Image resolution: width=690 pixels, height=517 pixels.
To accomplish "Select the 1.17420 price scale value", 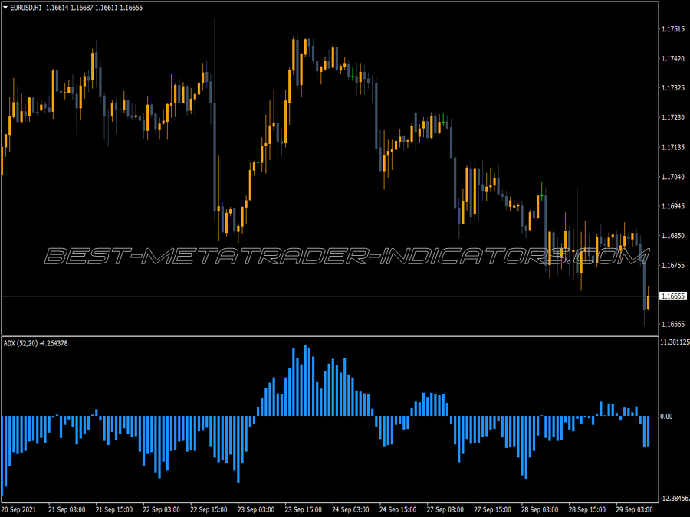I will [673, 58].
